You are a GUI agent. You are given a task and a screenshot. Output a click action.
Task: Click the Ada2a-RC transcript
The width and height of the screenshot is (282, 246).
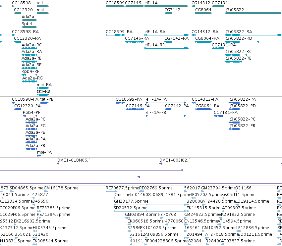pyautogui.click(x=29, y=48)
